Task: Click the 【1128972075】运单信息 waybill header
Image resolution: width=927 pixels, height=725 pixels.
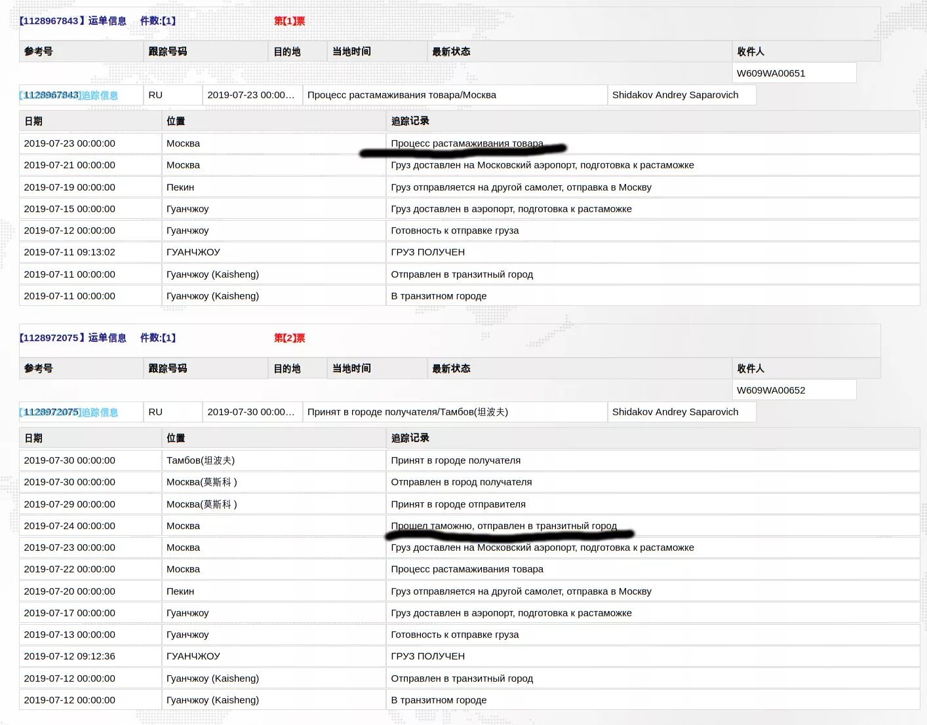Action: (x=73, y=338)
